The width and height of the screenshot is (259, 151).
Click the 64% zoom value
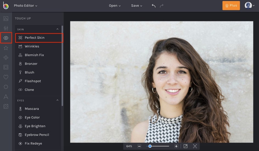pyautogui.click(x=129, y=146)
